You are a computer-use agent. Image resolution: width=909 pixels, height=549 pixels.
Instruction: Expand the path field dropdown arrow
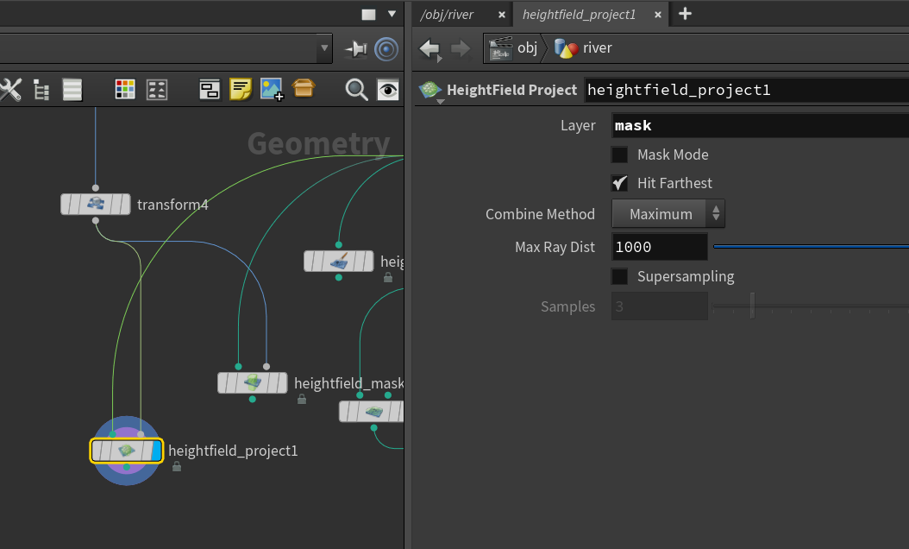(x=324, y=48)
